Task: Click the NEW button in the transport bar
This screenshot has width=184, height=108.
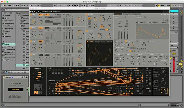Action: point(92,6)
